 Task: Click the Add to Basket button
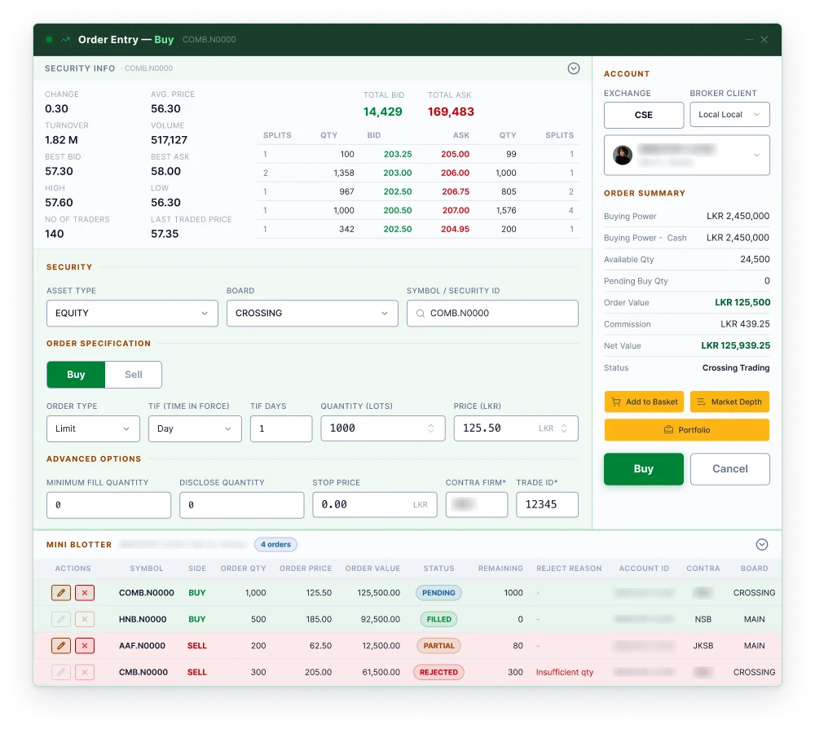(644, 402)
